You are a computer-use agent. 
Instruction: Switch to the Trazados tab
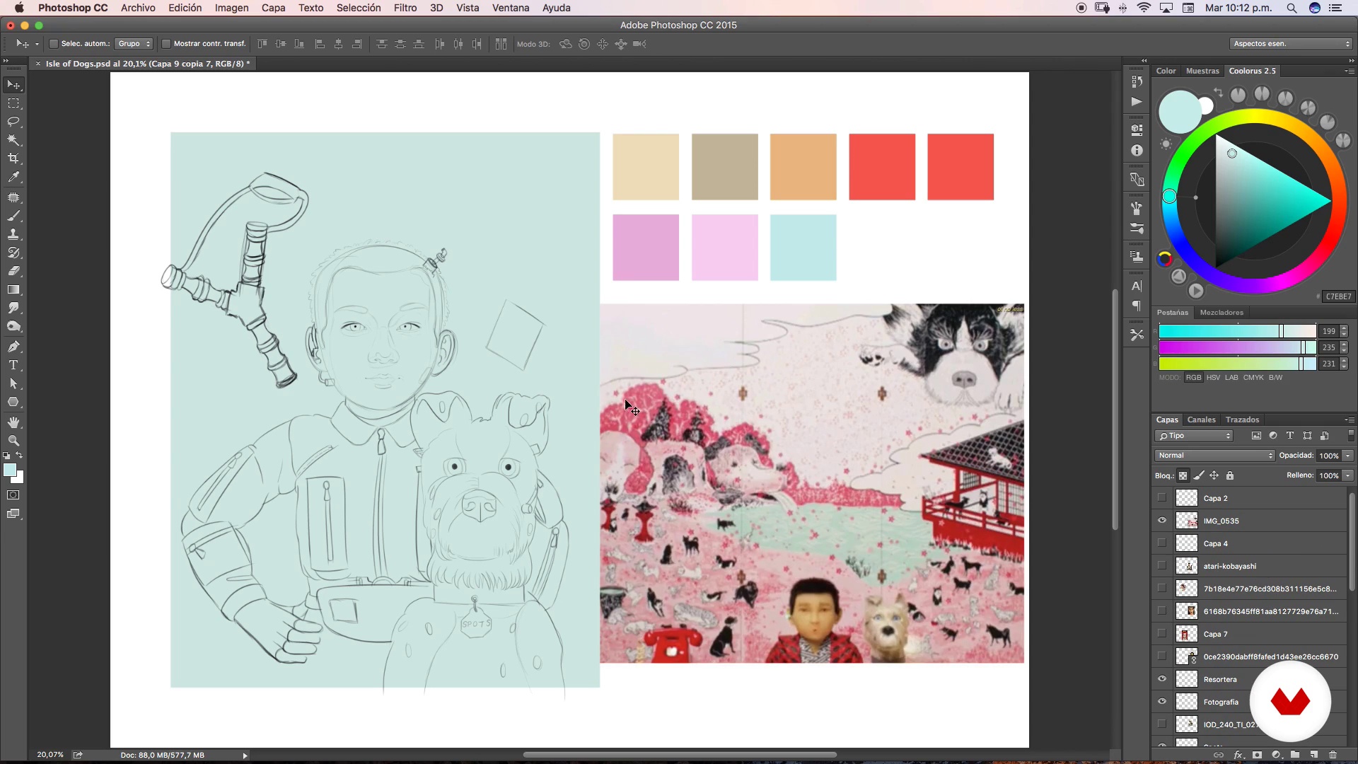pos(1242,420)
